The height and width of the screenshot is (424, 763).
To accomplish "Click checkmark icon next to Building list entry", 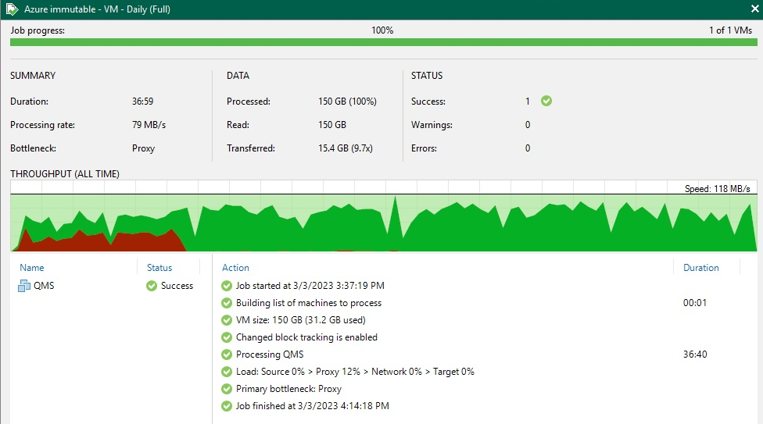I will [x=226, y=303].
